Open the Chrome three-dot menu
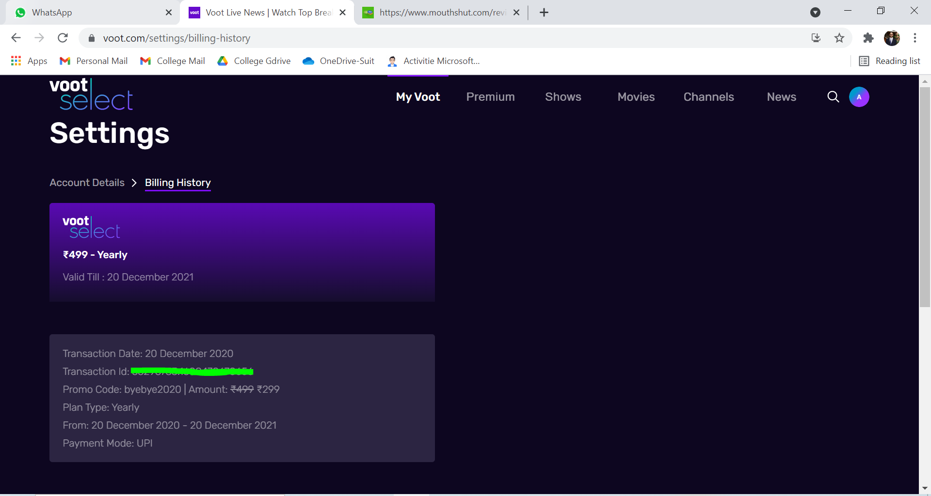Screen dimensions: 931x496 [x=915, y=38]
